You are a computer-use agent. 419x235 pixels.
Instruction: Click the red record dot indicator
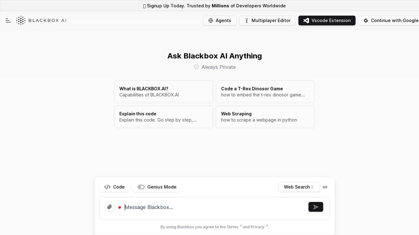pyautogui.click(x=120, y=207)
